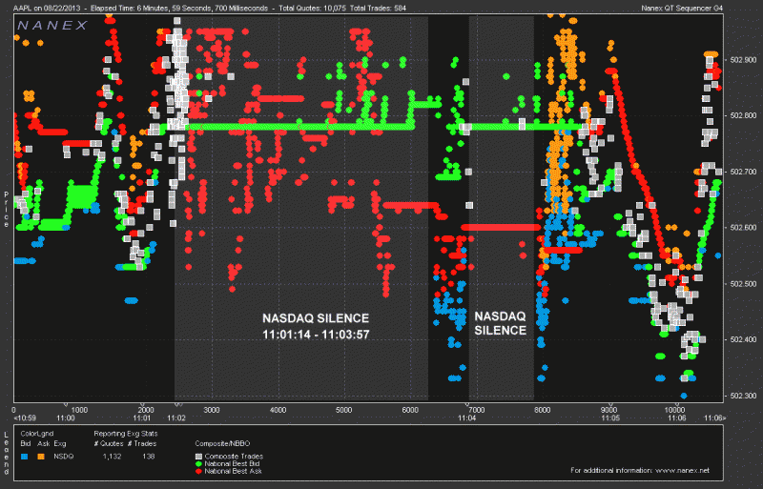Click the 11:04 time marker on x-axis

point(466,418)
